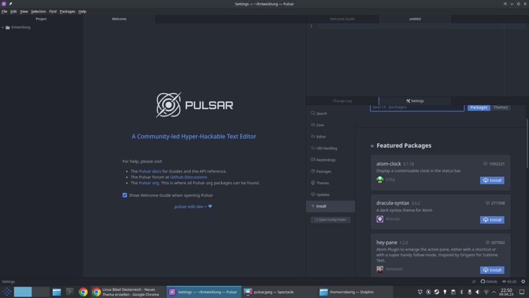
Task: Click the GitHub status bar icon
Action: click(x=489, y=281)
